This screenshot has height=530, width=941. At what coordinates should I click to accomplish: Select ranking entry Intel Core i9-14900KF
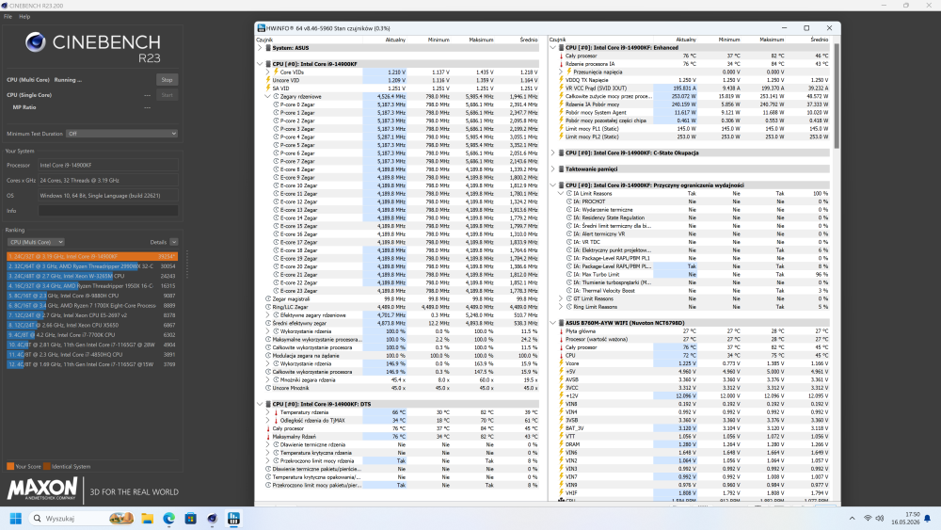click(x=92, y=256)
